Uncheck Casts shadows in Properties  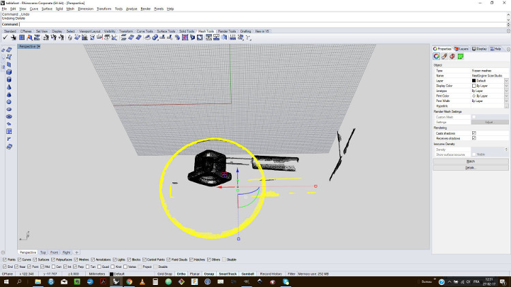[x=474, y=133]
